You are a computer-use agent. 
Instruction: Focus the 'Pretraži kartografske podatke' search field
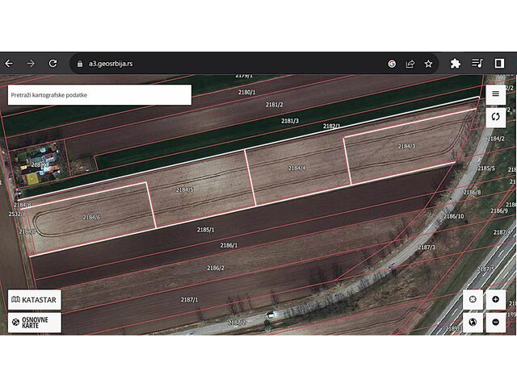point(99,94)
